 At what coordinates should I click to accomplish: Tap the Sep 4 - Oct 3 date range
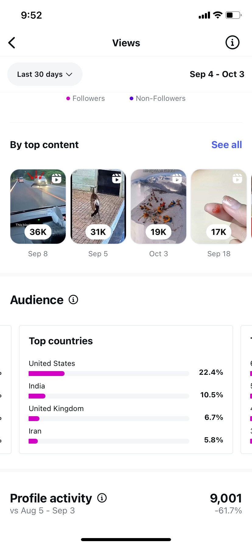click(x=217, y=74)
